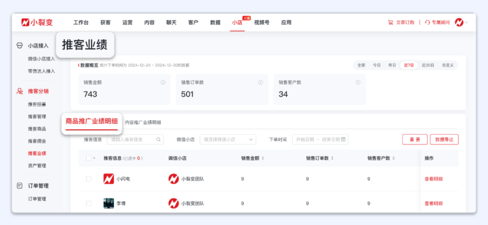This screenshot has width=488, height=225.
Task: Open the 视频号 top menu item
Action: (x=261, y=22)
